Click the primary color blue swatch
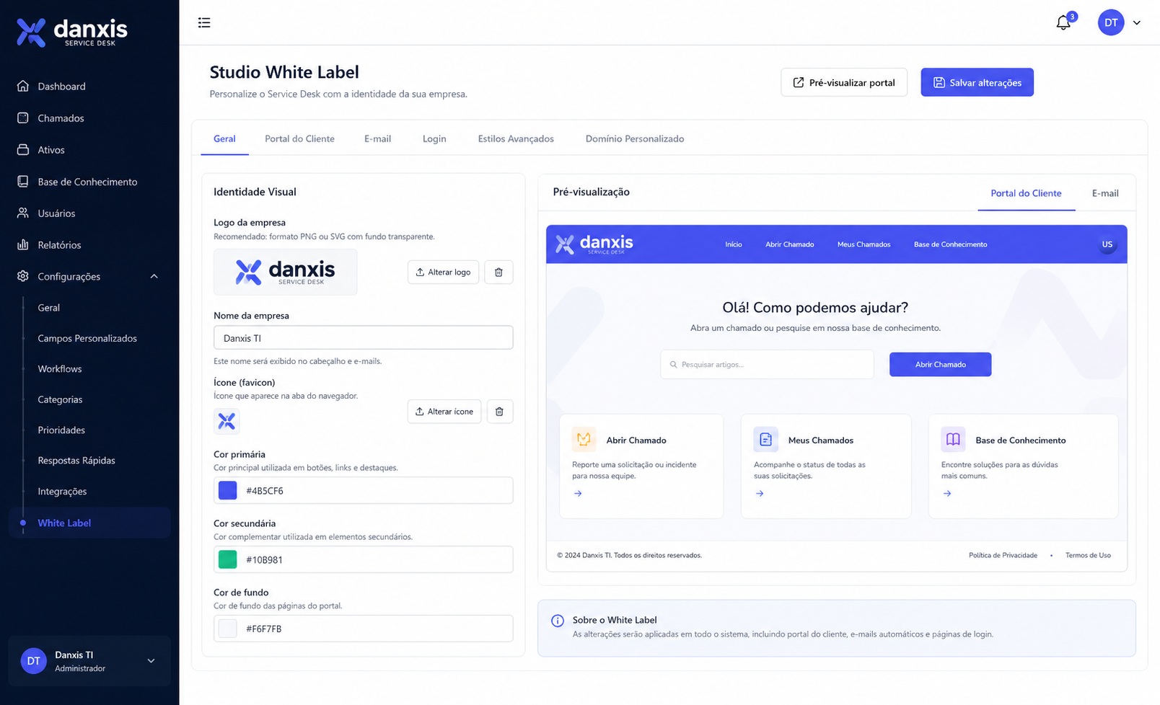 tap(227, 490)
